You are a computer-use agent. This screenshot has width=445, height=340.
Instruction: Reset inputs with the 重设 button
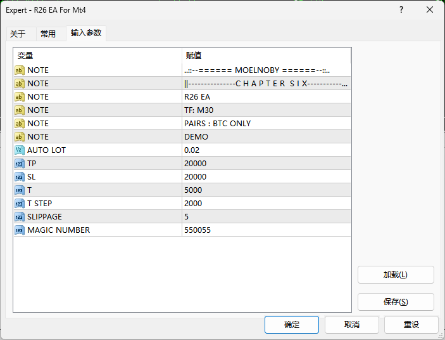(411, 325)
